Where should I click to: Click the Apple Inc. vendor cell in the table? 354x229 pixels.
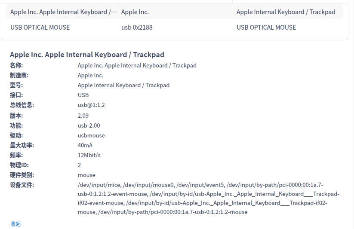click(135, 12)
